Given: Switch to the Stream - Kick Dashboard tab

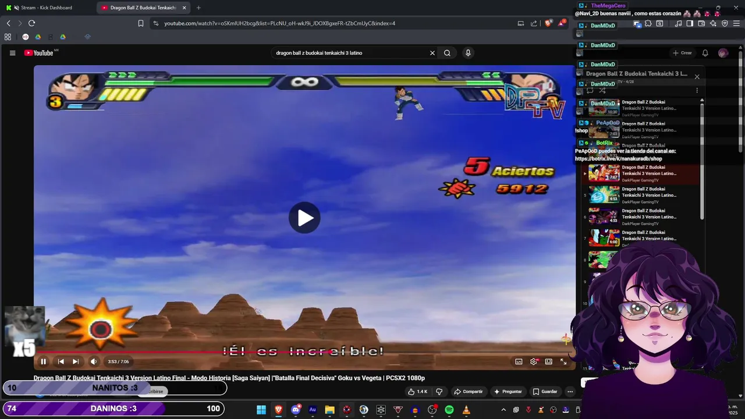Looking at the screenshot, I should 47,8.
